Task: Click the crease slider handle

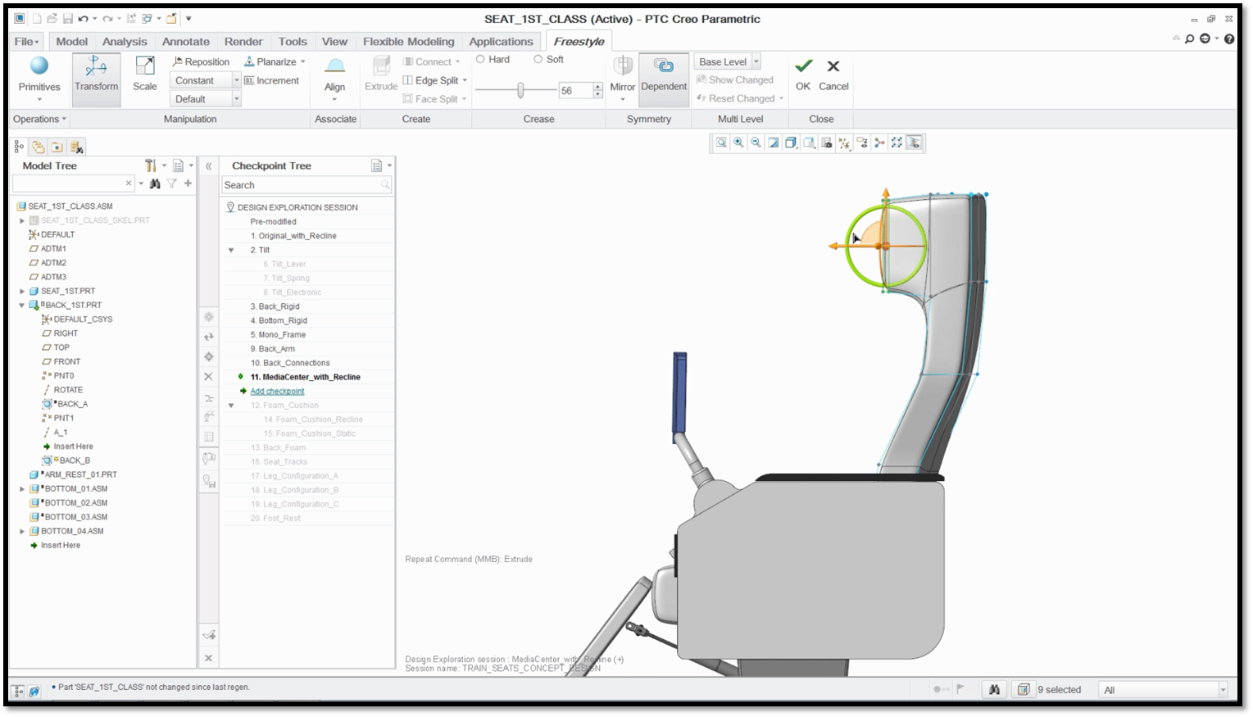Action: [520, 90]
